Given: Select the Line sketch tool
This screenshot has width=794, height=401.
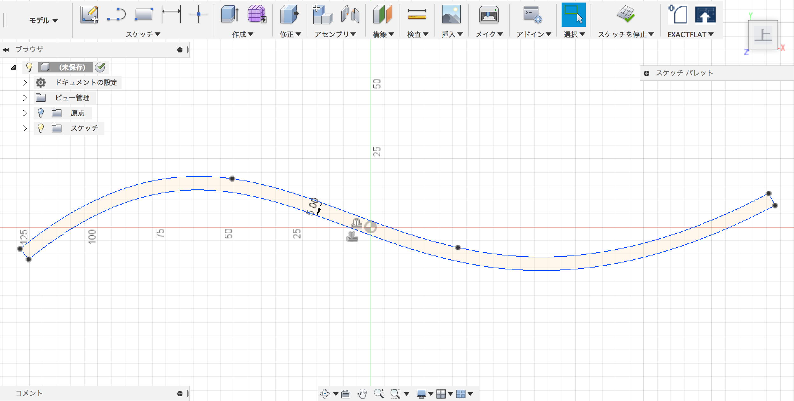Looking at the screenshot, I should tap(117, 15).
